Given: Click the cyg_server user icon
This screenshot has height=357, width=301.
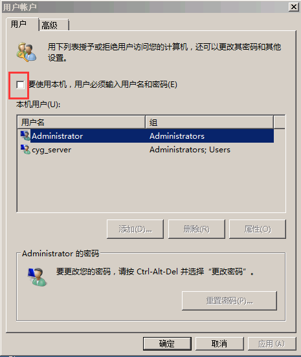Looking at the screenshot, I should pos(25,149).
